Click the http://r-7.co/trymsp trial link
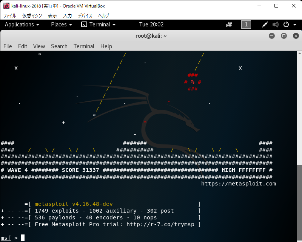Image resolution: width=302 pixels, height=242 pixels. [x=160, y=224]
